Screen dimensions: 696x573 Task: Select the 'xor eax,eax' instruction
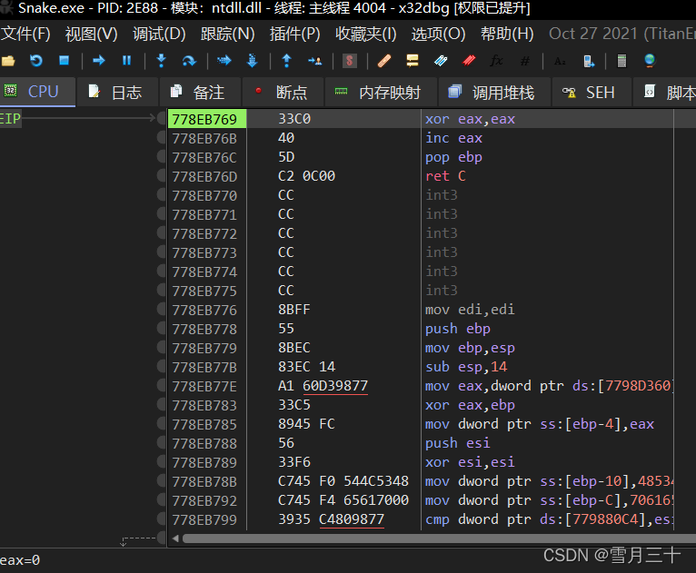tap(470, 119)
